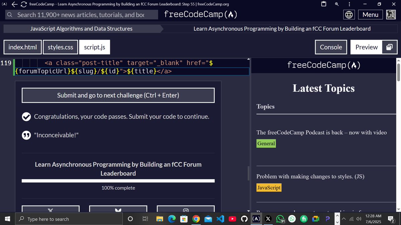Switch to the script.js tab

(x=95, y=47)
